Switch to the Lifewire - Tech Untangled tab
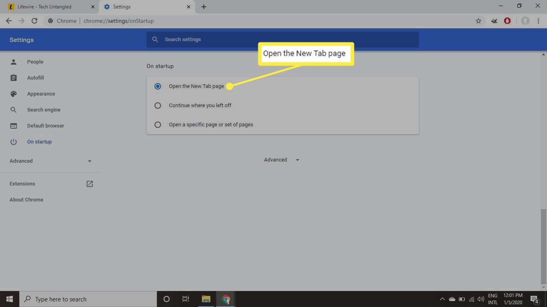 point(50,7)
